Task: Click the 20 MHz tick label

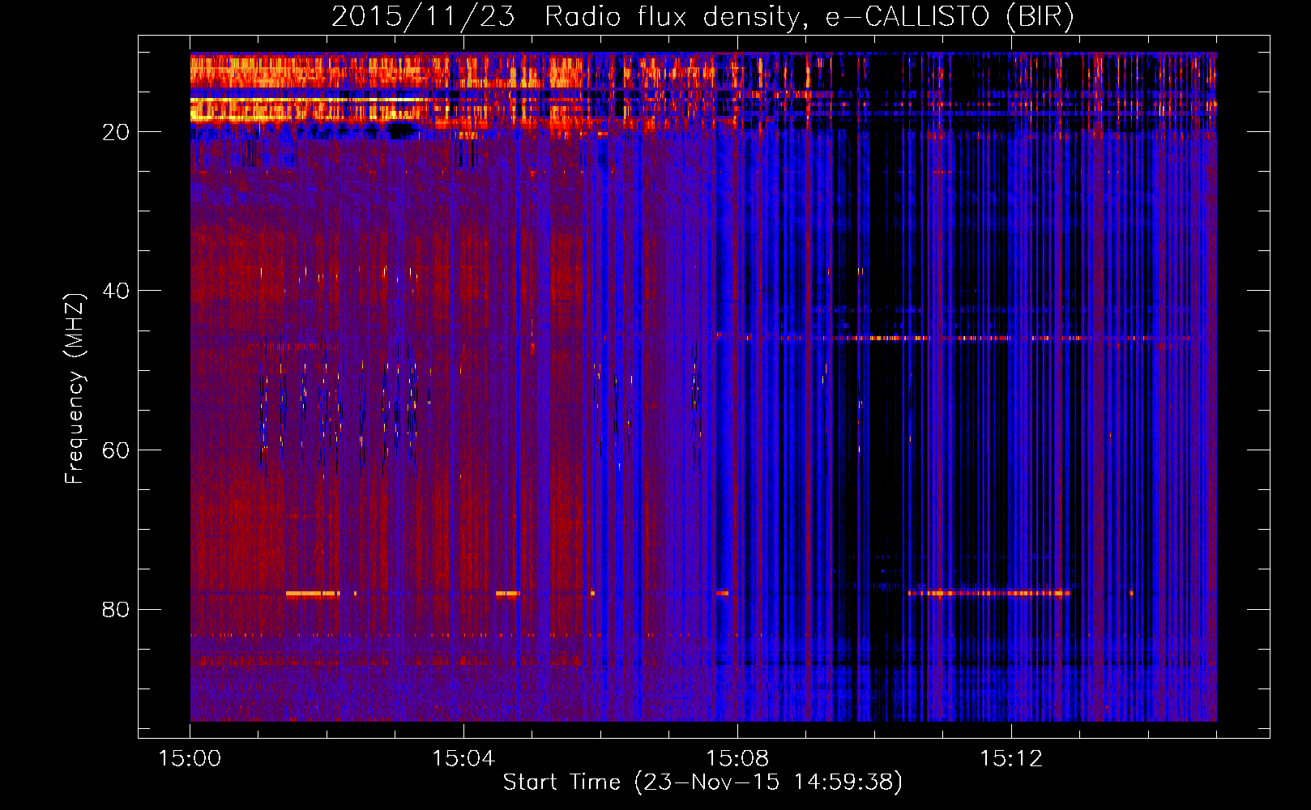Action: (116, 132)
